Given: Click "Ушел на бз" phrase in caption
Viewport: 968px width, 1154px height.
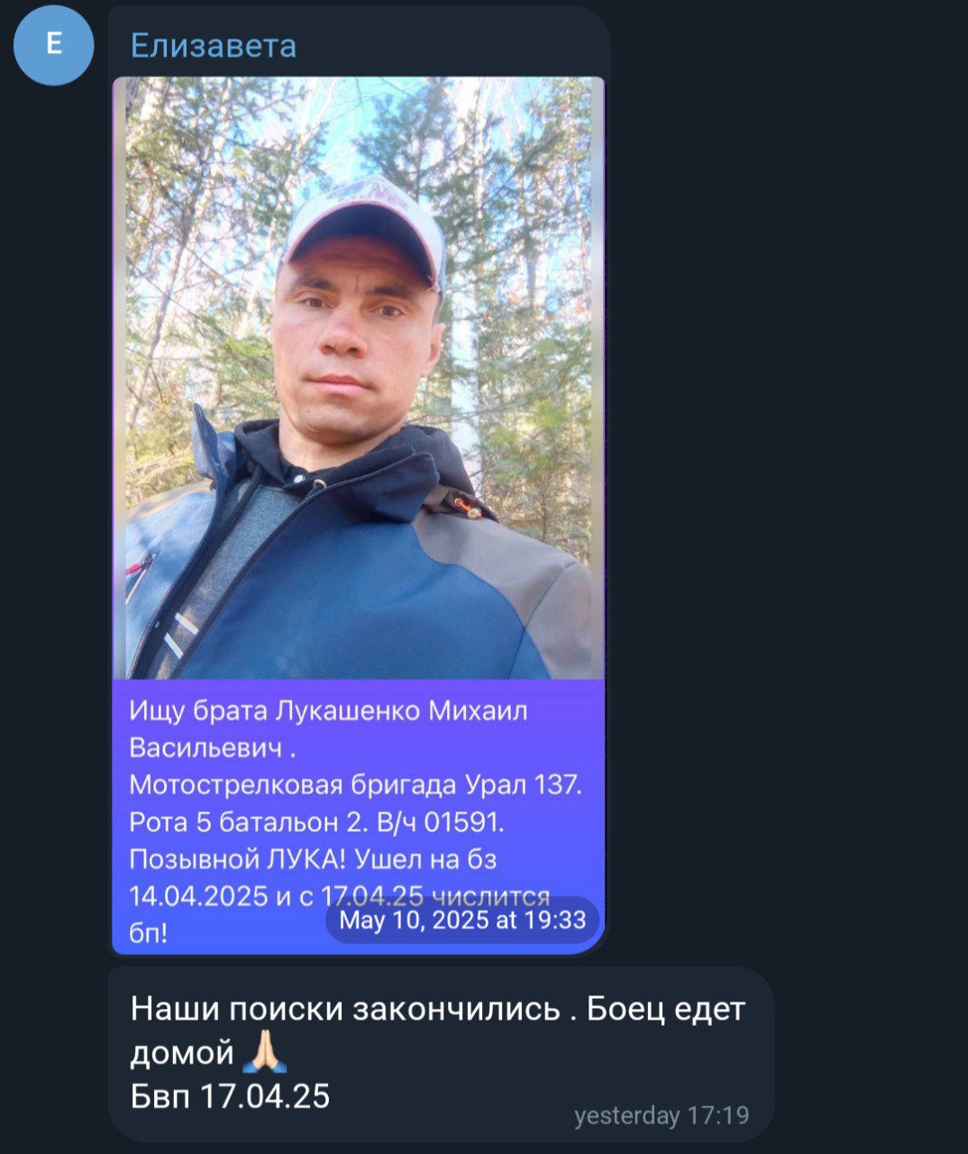Looking at the screenshot, I should pyautogui.click(x=426, y=859).
